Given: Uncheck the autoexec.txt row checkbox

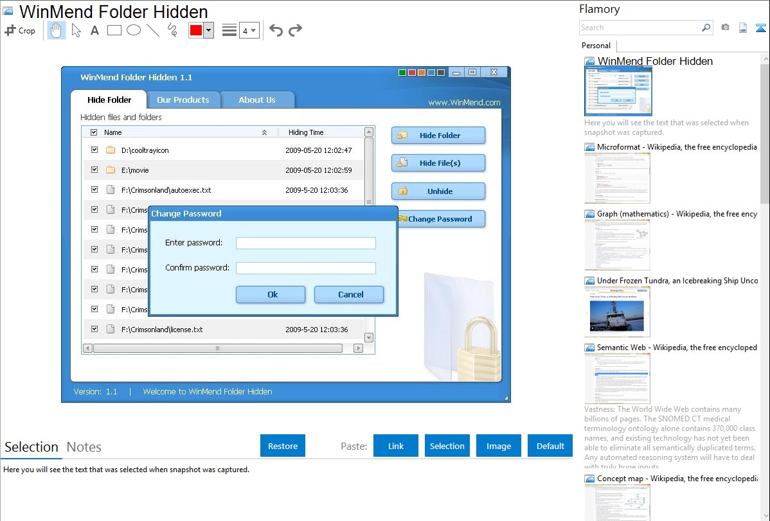Looking at the screenshot, I should [94, 190].
